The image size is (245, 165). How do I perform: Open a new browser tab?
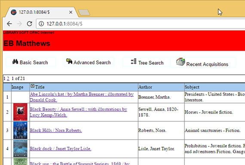tap(84, 12)
